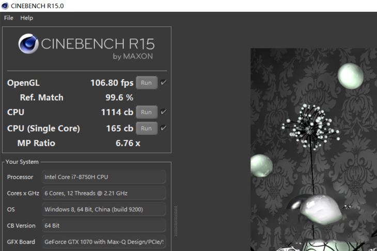Click the CB Version label
The image size is (377, 251).
[x=21, y=226]
